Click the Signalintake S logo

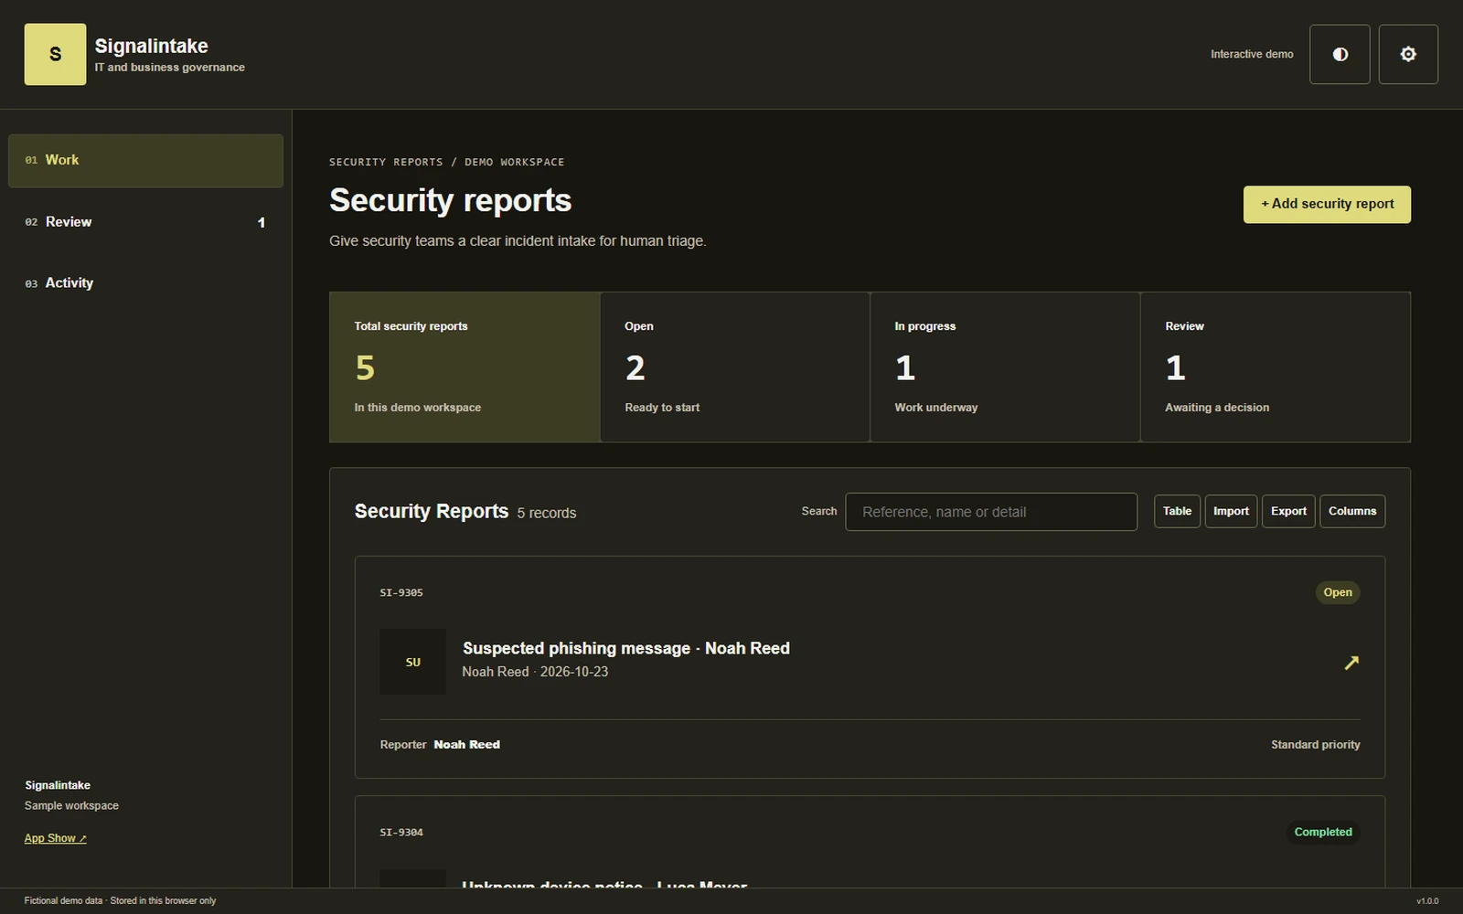point(55,54)
